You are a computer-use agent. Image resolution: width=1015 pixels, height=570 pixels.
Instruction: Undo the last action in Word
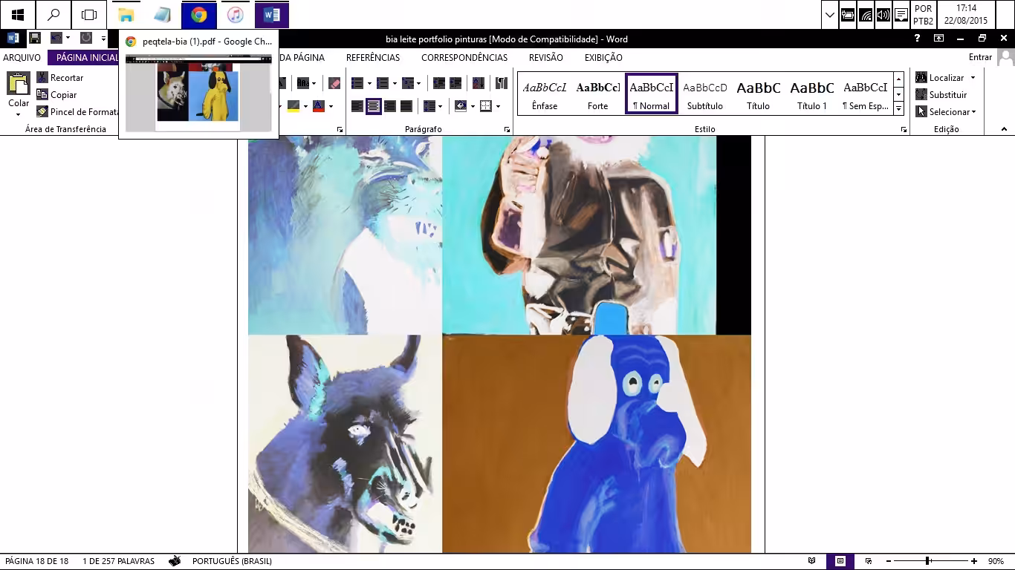[x=56, y=39]
